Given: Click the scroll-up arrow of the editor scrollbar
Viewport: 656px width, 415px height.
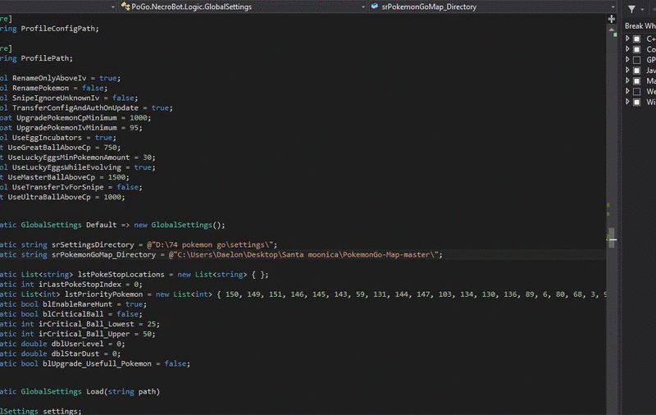Looking at the screenshot, I should click(x=611, y=30).
